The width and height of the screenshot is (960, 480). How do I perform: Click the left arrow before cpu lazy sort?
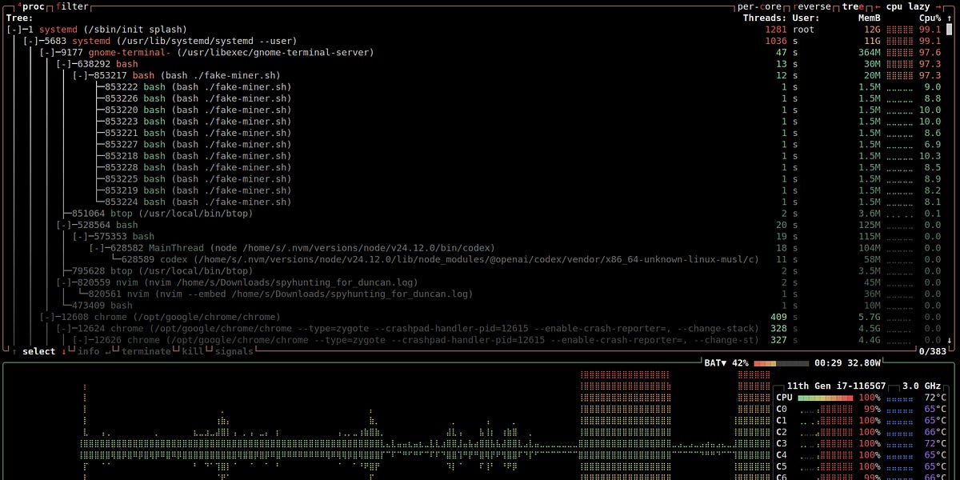tap(878, 6)
